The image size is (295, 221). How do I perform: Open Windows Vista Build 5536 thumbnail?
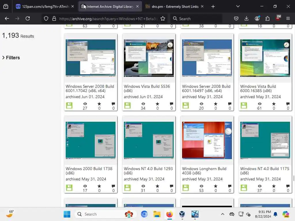(x=149, y=58)
